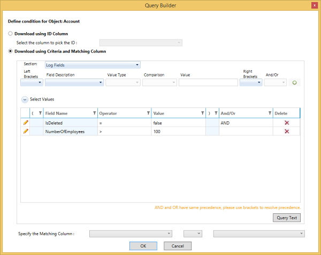The image size is (321, 255).
Task: Select the '>' operator cell
Action: coord(125,132)
